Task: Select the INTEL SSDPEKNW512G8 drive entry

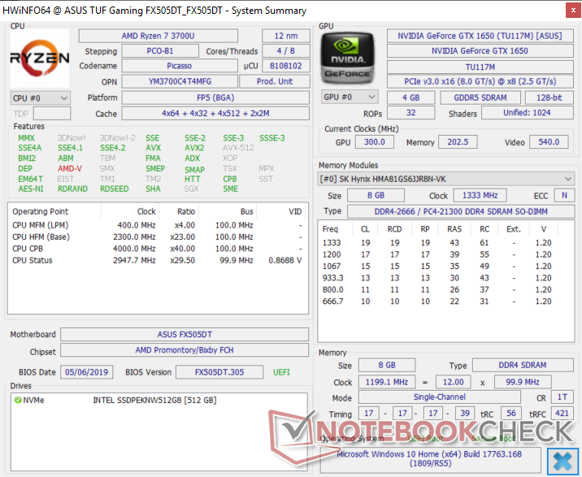Action: [x=154, y=400]
